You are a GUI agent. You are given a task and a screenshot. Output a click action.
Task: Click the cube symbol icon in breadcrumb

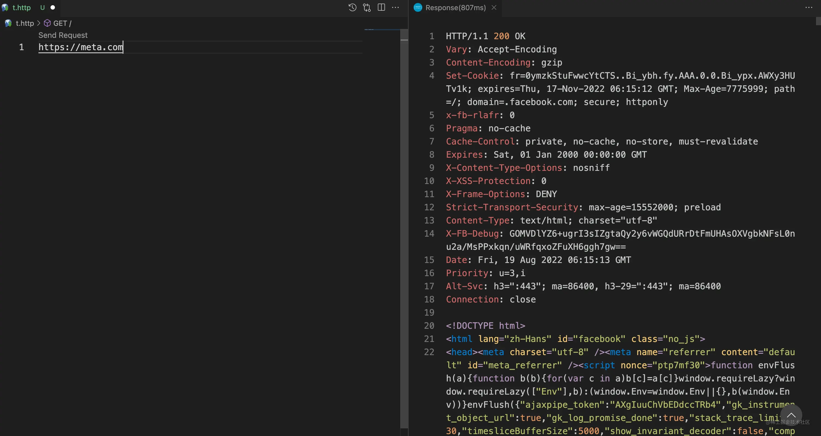pos(47,23)
